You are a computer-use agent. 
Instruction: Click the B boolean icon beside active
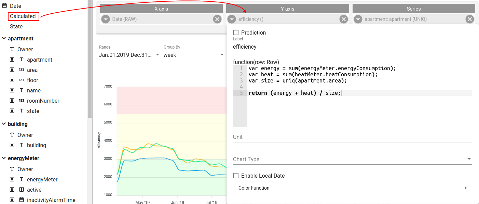coord(21,190)
